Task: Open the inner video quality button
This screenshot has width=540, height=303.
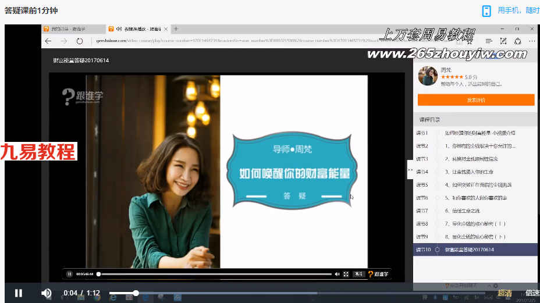Action: [x=358, y=274]
